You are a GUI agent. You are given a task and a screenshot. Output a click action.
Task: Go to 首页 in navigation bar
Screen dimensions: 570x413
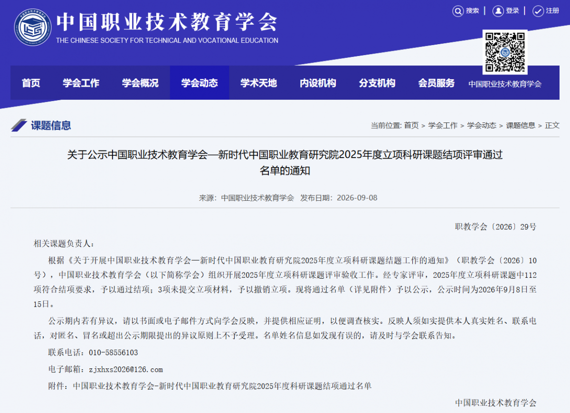[31, 83]
